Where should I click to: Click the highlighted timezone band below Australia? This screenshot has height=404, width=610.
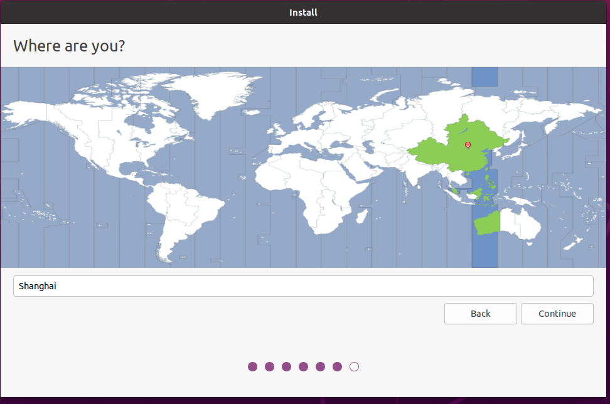click(484, 254)
